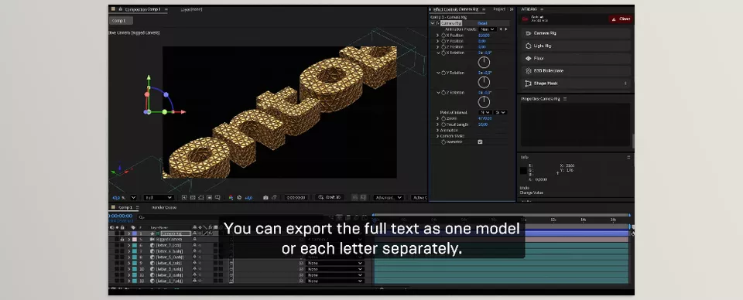The height and width of the screenshot is (300, 743).
Task: Open the Full resolution dropdown
Action: (159, 197)
